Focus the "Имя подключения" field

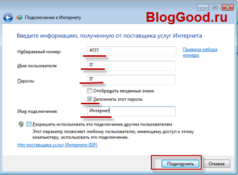tap(131, 111)
